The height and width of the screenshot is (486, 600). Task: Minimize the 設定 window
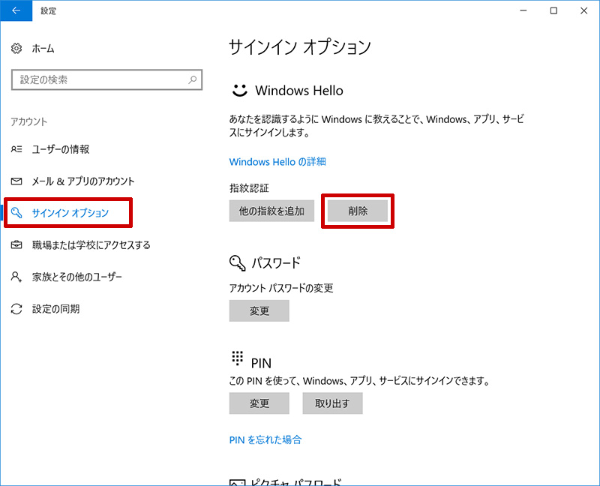[x=523, y=10]
